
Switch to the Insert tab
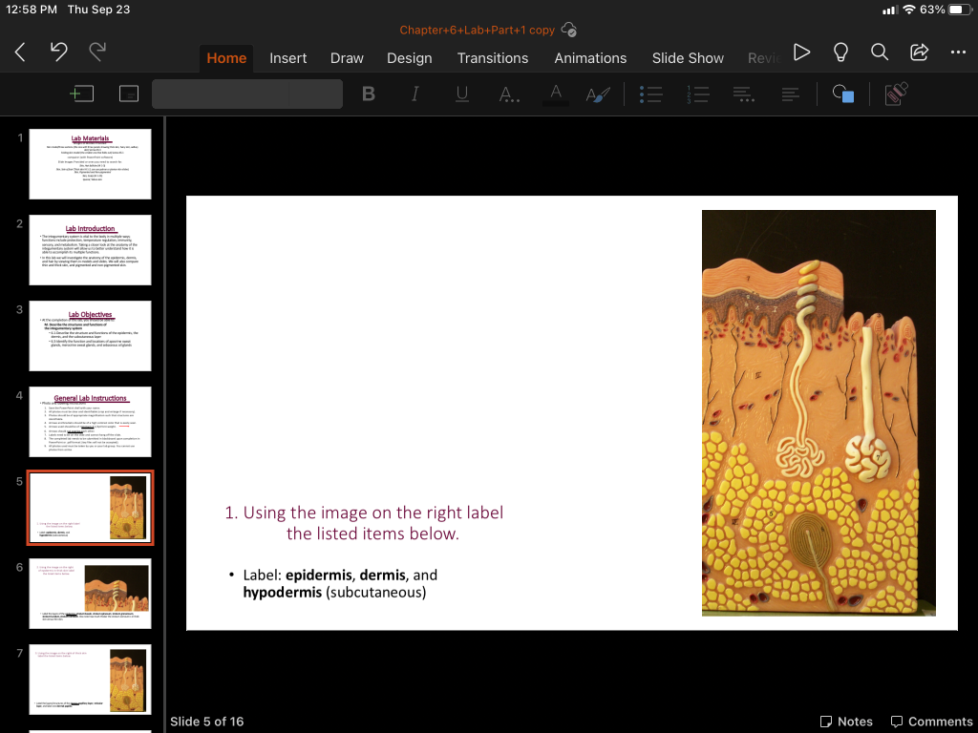(x=287, y=58)
